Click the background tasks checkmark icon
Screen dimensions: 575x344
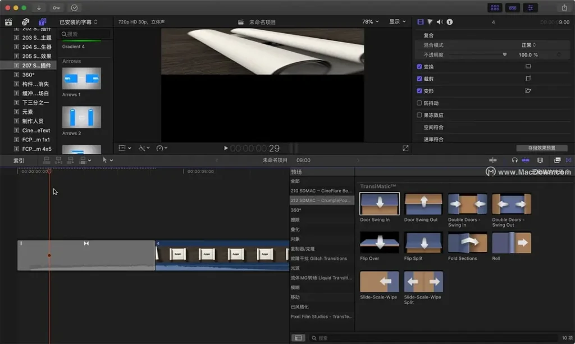(75, 8)
